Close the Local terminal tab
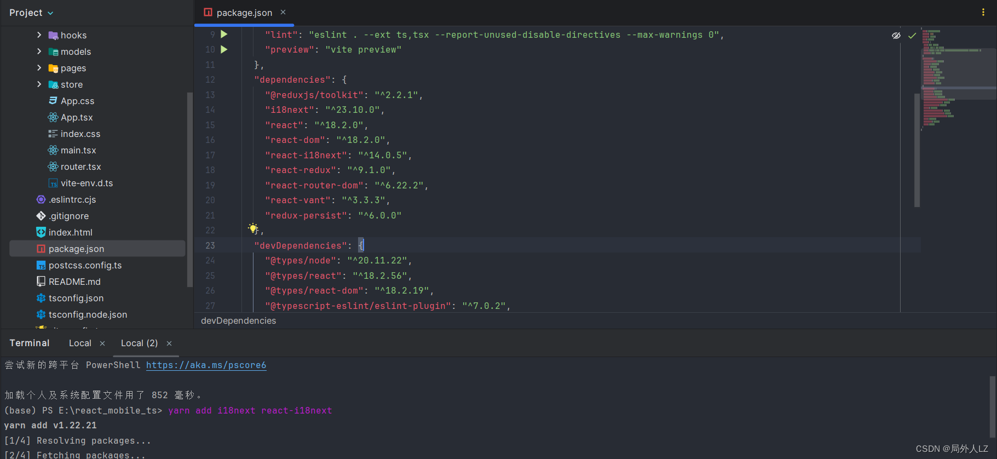 pyautogui.click(x=102, y=343)
